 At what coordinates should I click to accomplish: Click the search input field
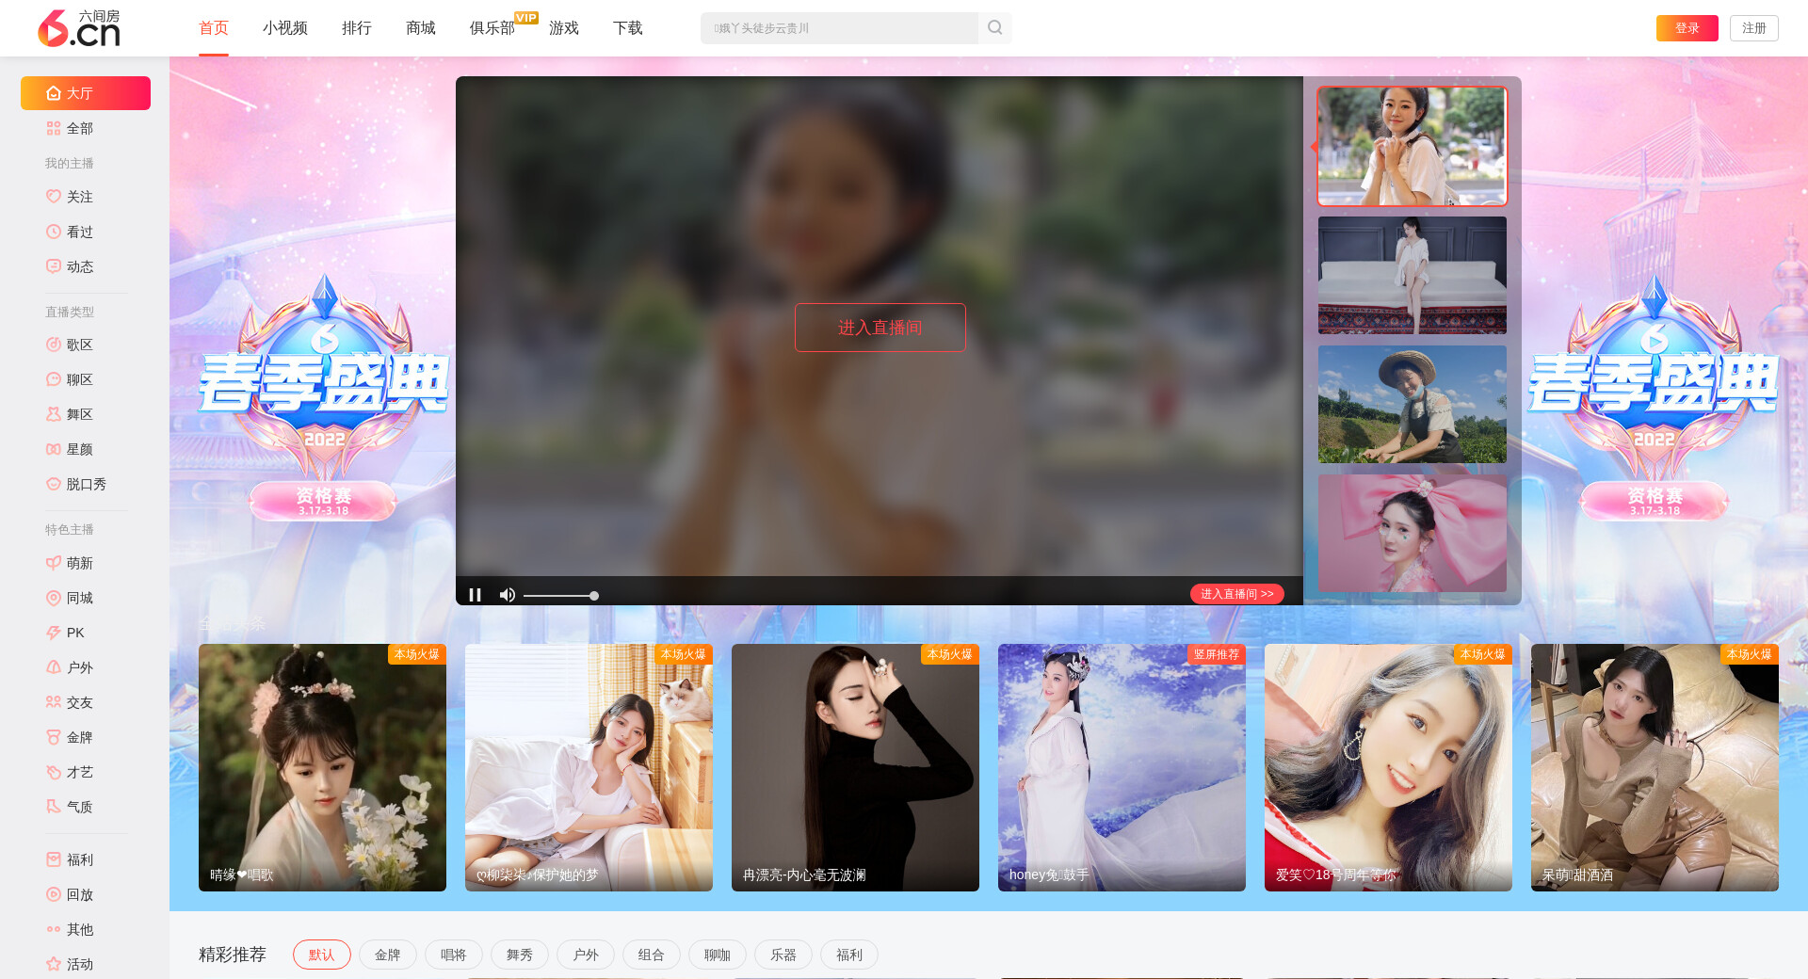tap(838, 28)
